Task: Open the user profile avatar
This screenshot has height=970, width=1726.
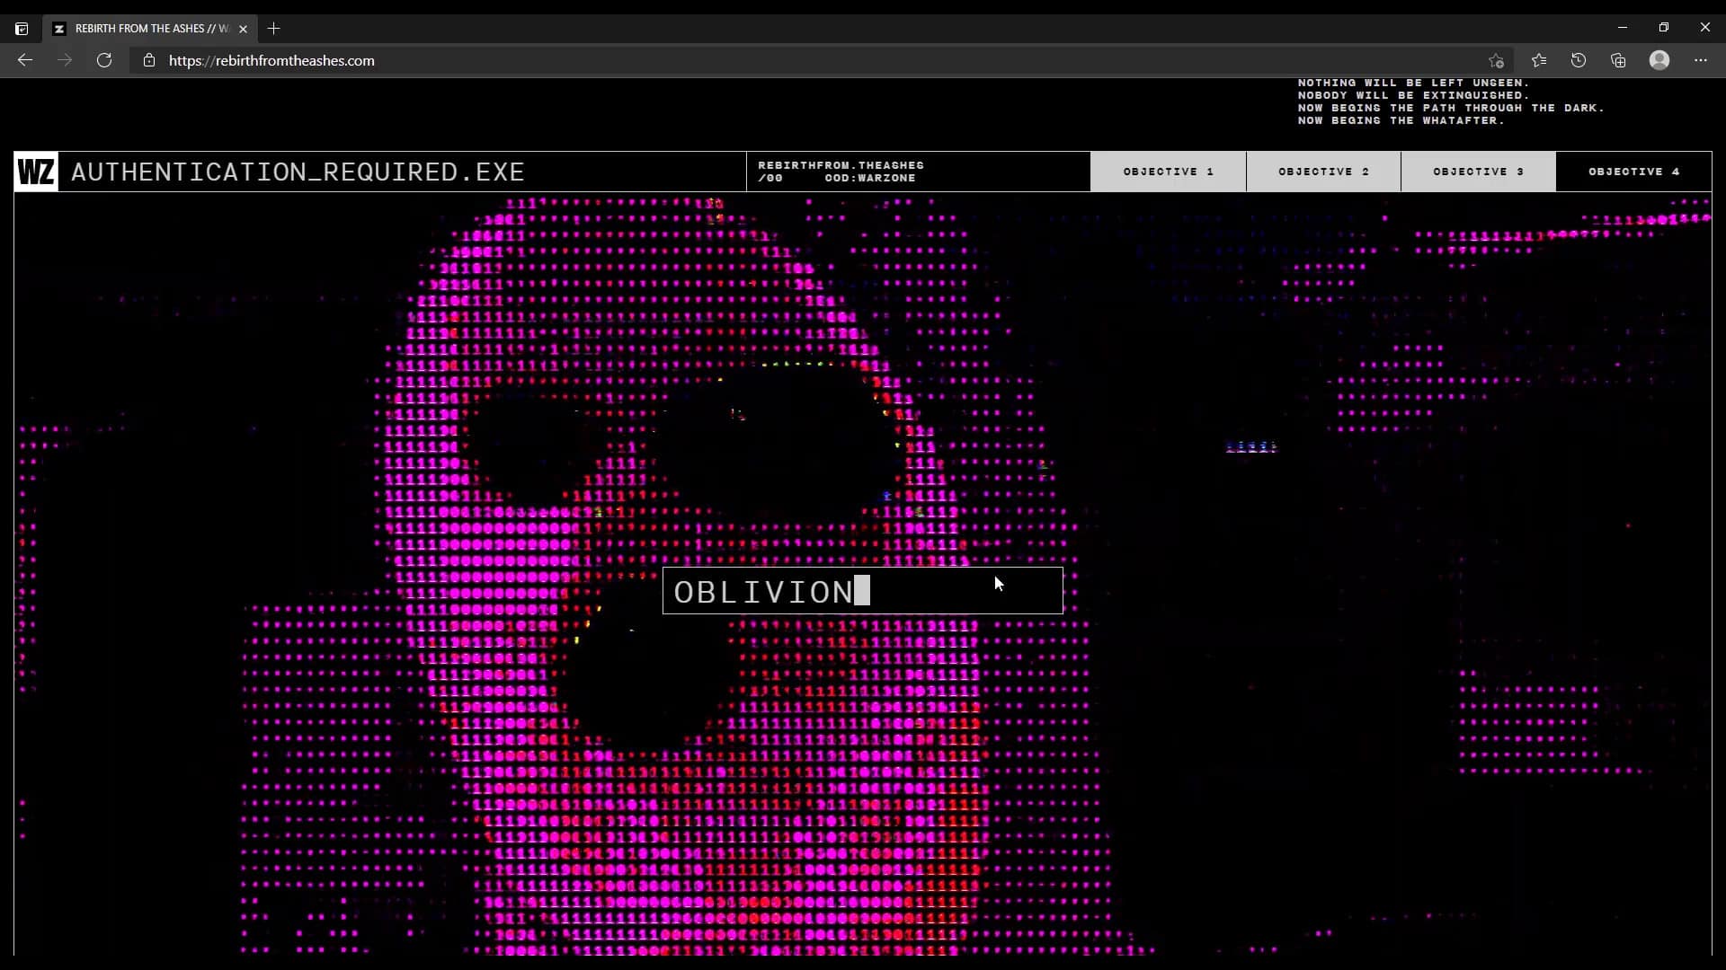Action: [x=1659, y=60]
